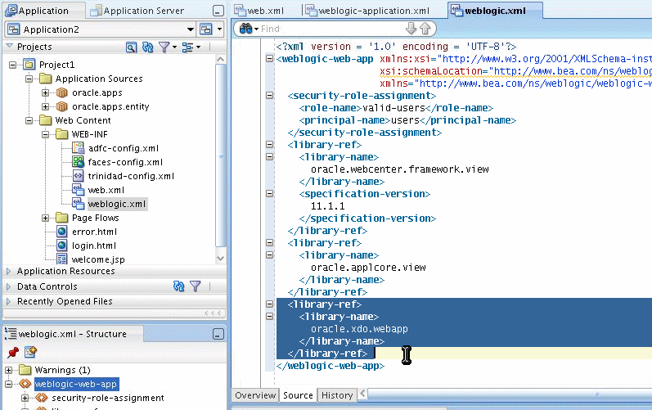This screenshot has width=652, height=410.
Task: Click the Data Controls filter icon
Action: (195, 286)
